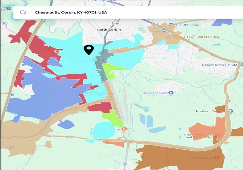Screen dimensions: 243x170
Task: Click the Northern Contours place icon
Action: pyautogui.click(x=231, y=111)
